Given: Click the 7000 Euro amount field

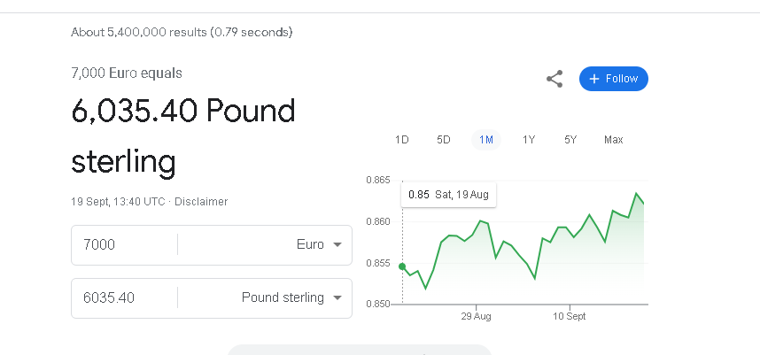Looking at the screenshot, I should coord(125,244).
